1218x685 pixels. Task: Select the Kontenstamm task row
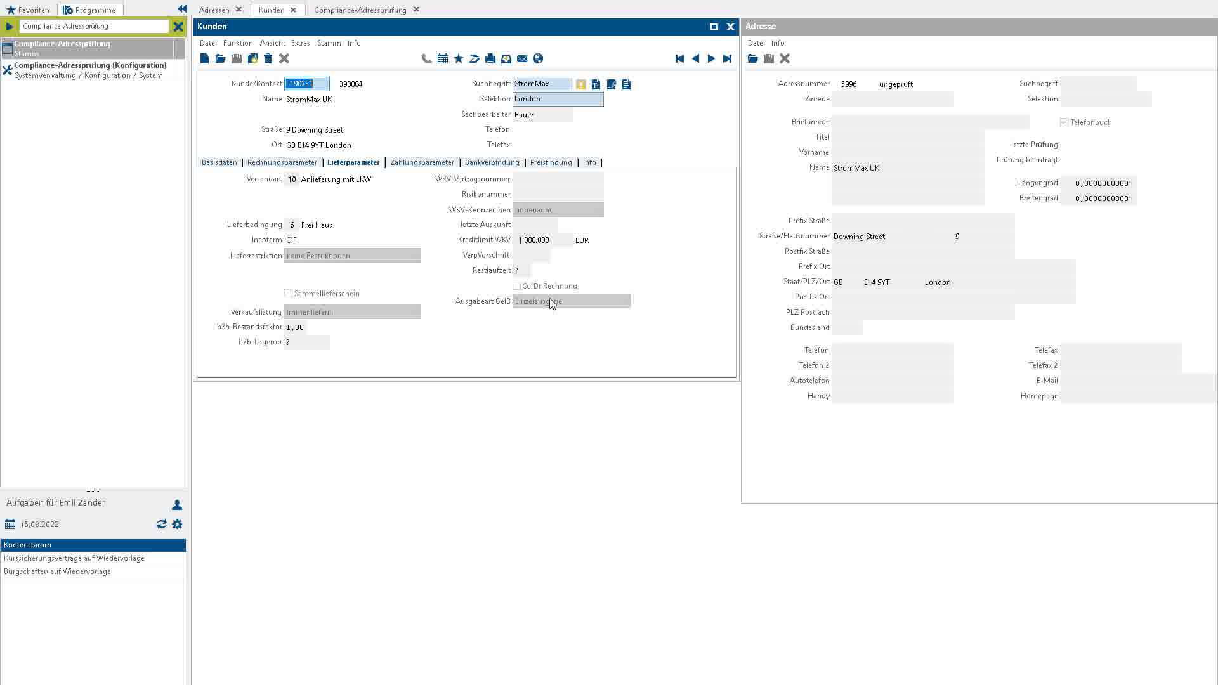pyautogui.click(x=93, y=545)
